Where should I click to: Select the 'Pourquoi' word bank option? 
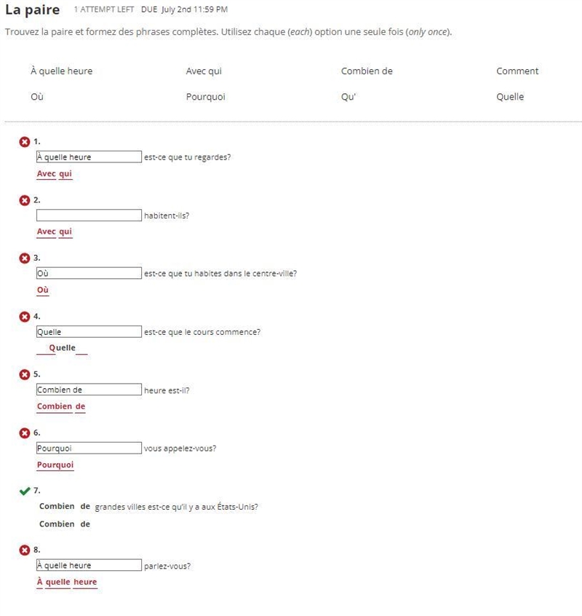[x=206, y=97]
